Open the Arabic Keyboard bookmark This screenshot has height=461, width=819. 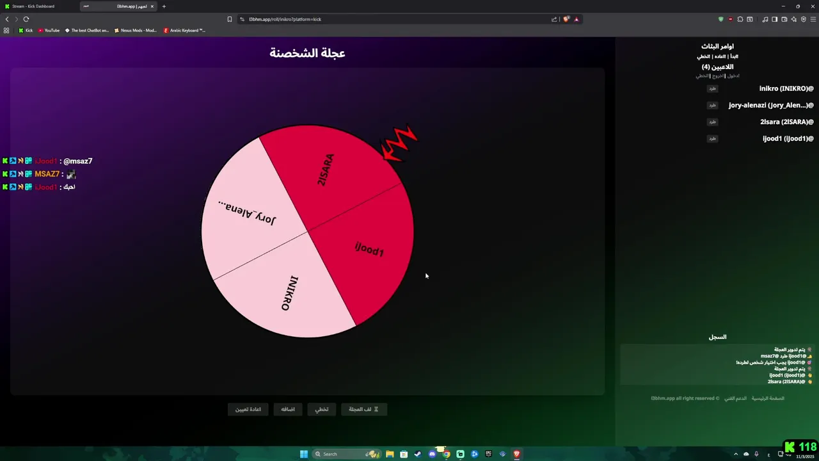184,30
